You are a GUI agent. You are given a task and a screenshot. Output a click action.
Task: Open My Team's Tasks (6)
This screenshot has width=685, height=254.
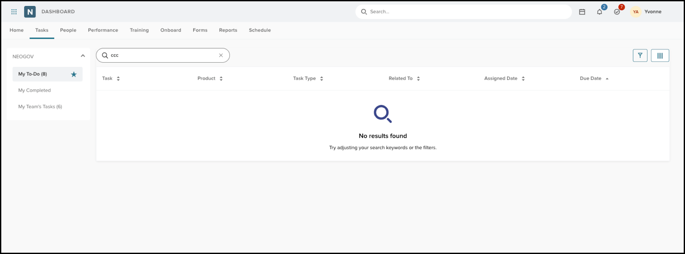tap(40, 107)
